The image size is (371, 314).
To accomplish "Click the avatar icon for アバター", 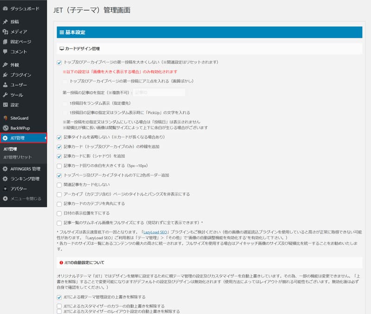I will (x=5, y=189).
